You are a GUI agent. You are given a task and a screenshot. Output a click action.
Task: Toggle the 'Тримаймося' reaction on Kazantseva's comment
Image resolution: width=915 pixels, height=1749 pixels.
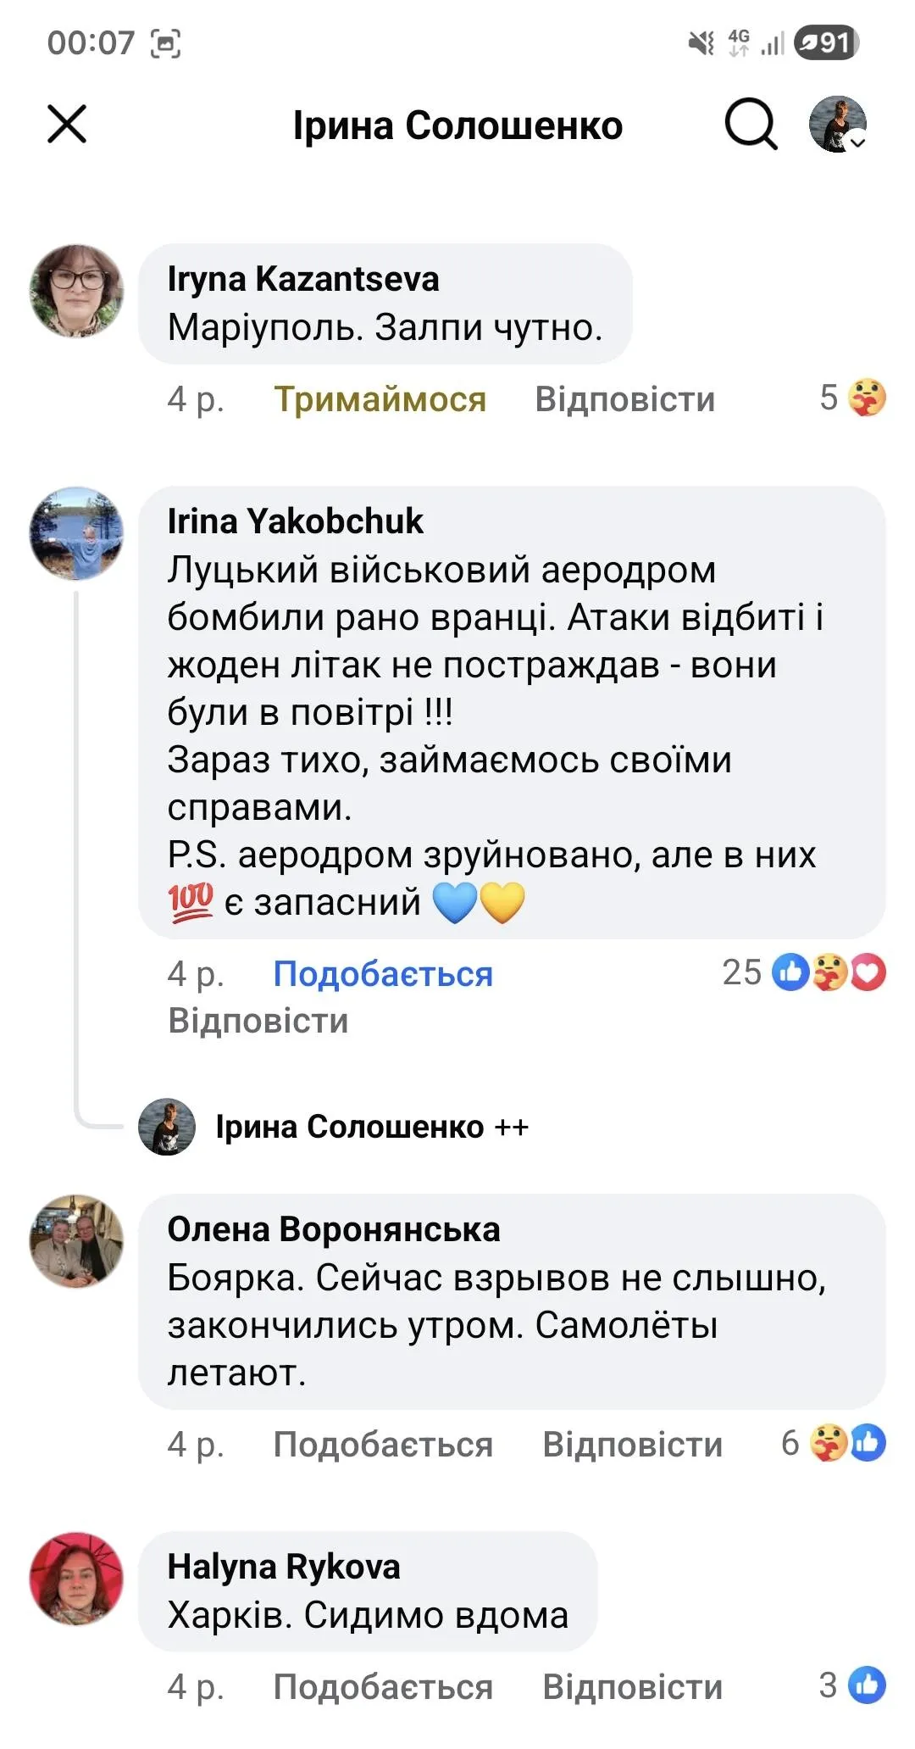pyautogui.click(x=380, y=398)
